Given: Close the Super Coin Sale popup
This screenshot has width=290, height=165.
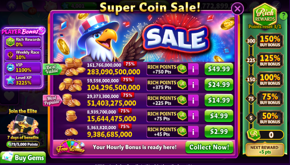Looking at the screenshot, I should (238, 8).
